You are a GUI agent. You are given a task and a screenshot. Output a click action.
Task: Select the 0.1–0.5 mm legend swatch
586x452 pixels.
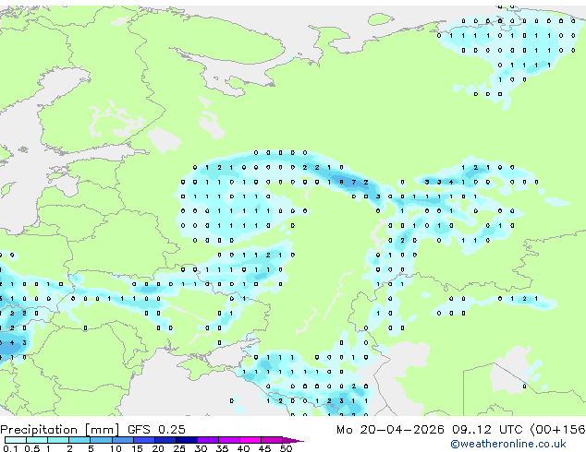[x=16, y=440]
